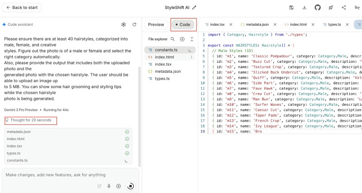
Task: Select index.html in File explorer
Action: click(x=170, y=57)
